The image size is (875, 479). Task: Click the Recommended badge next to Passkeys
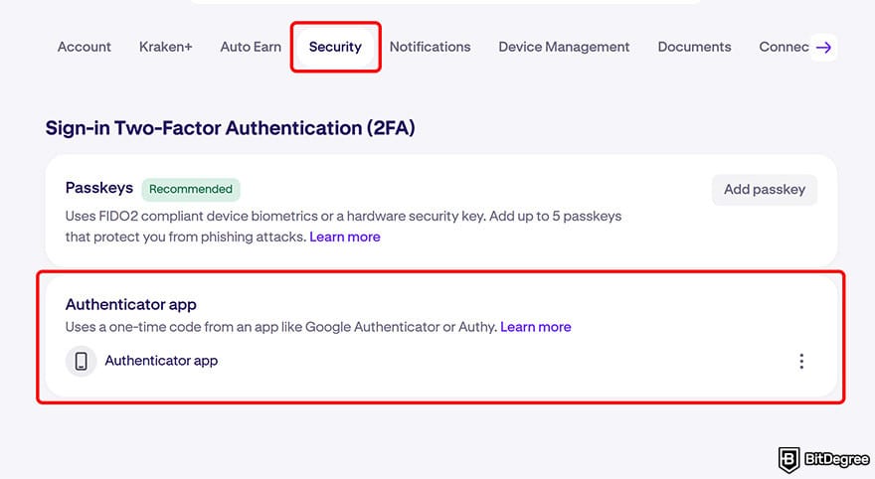point(191,189)
